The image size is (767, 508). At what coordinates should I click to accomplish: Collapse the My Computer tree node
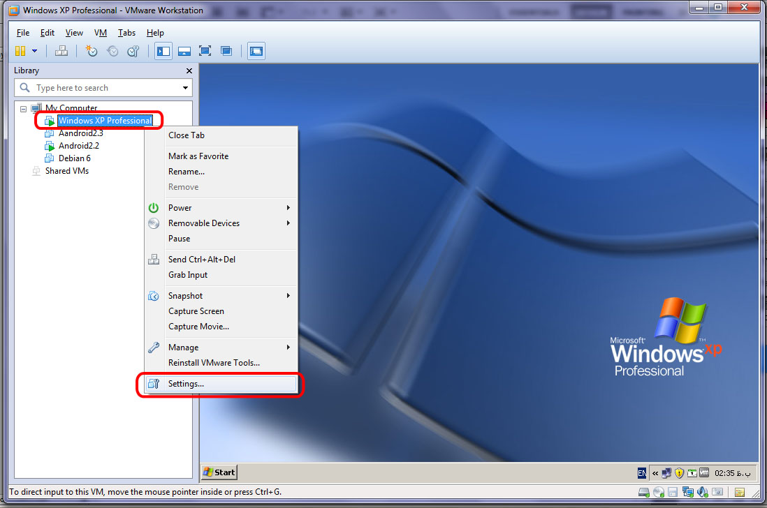click(x=24, y=108)
